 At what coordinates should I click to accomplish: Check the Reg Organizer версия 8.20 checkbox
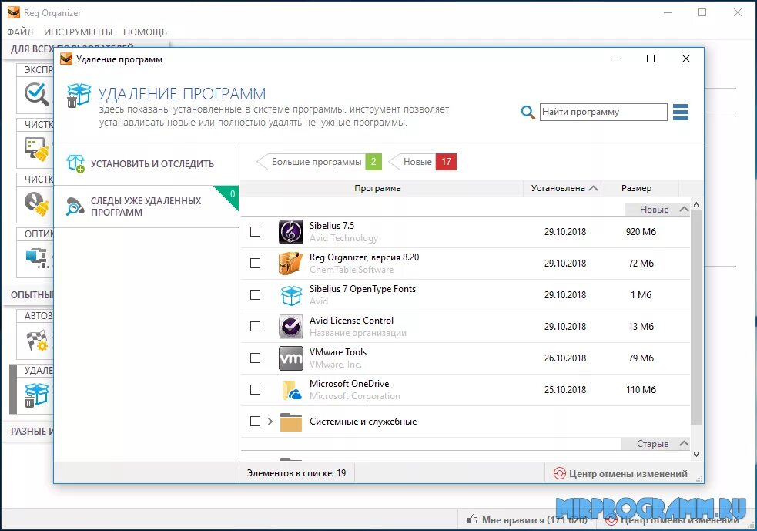[x=256, y=264]
